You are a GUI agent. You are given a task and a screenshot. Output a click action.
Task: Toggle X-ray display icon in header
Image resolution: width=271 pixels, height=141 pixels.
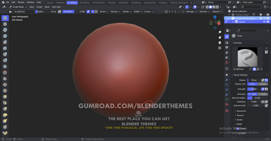pos(203,7)
